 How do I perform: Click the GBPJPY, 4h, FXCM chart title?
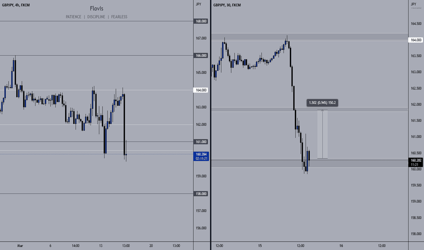16,5
